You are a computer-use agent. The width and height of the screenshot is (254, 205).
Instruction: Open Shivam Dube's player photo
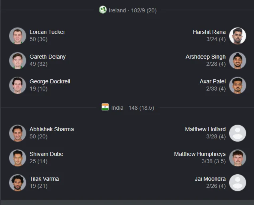pos(18,158)
